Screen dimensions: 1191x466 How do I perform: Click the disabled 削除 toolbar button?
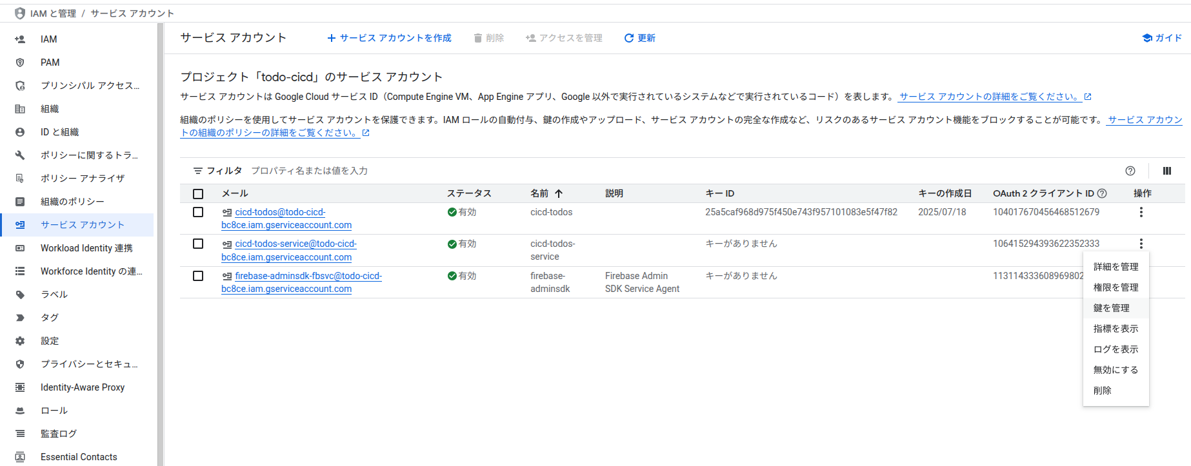(488, 38)
